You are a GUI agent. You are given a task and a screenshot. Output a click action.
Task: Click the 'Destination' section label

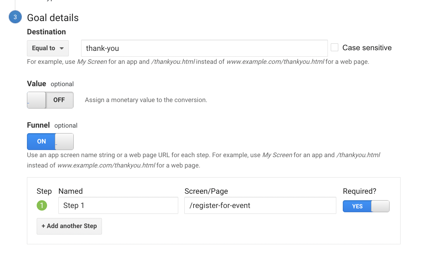46,32
